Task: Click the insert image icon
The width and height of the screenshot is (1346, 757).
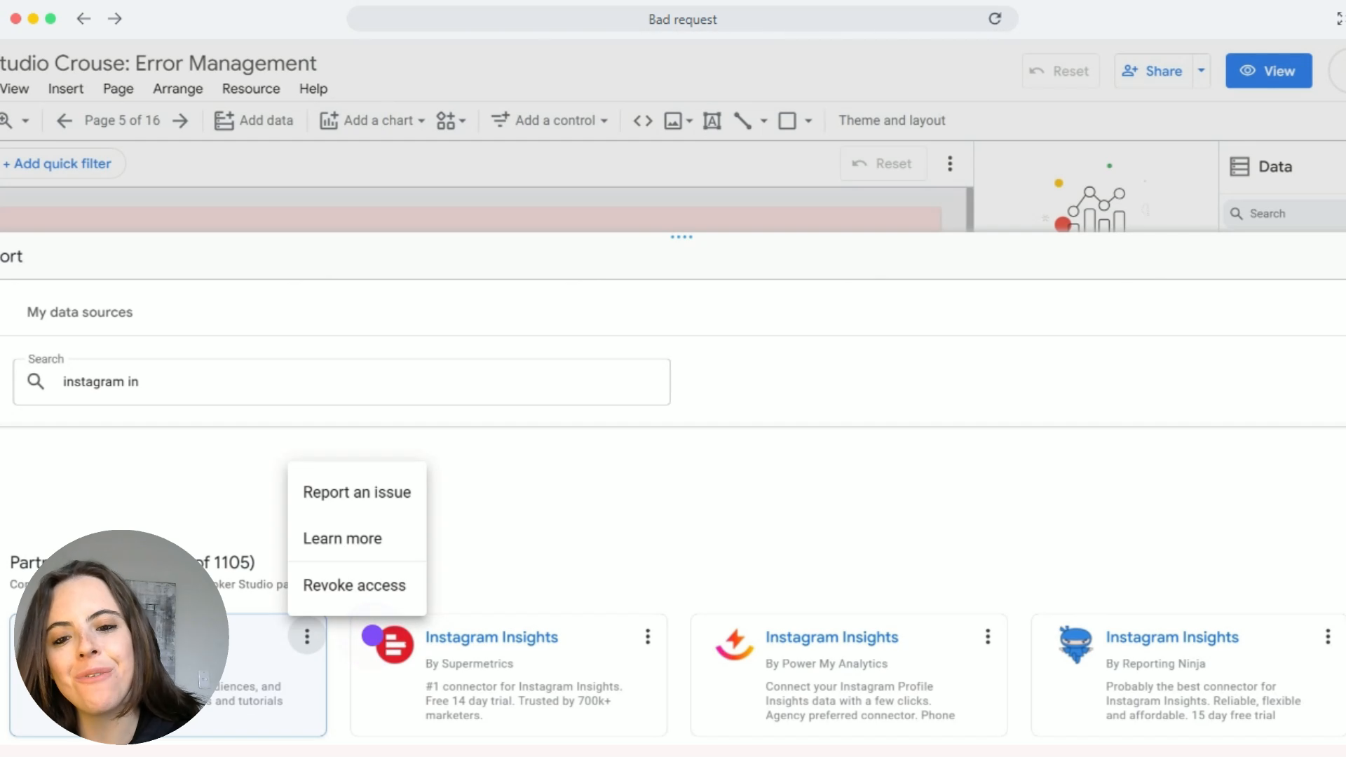Action: [673, 121]
